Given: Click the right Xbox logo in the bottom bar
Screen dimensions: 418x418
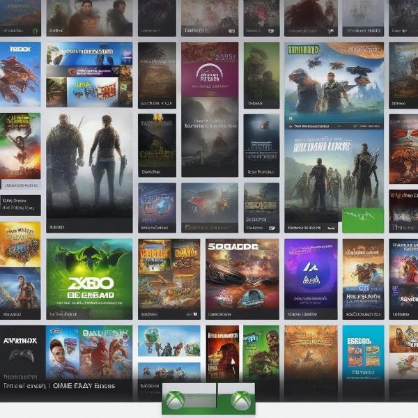Looking at the screenshot, I should (241, 400).
